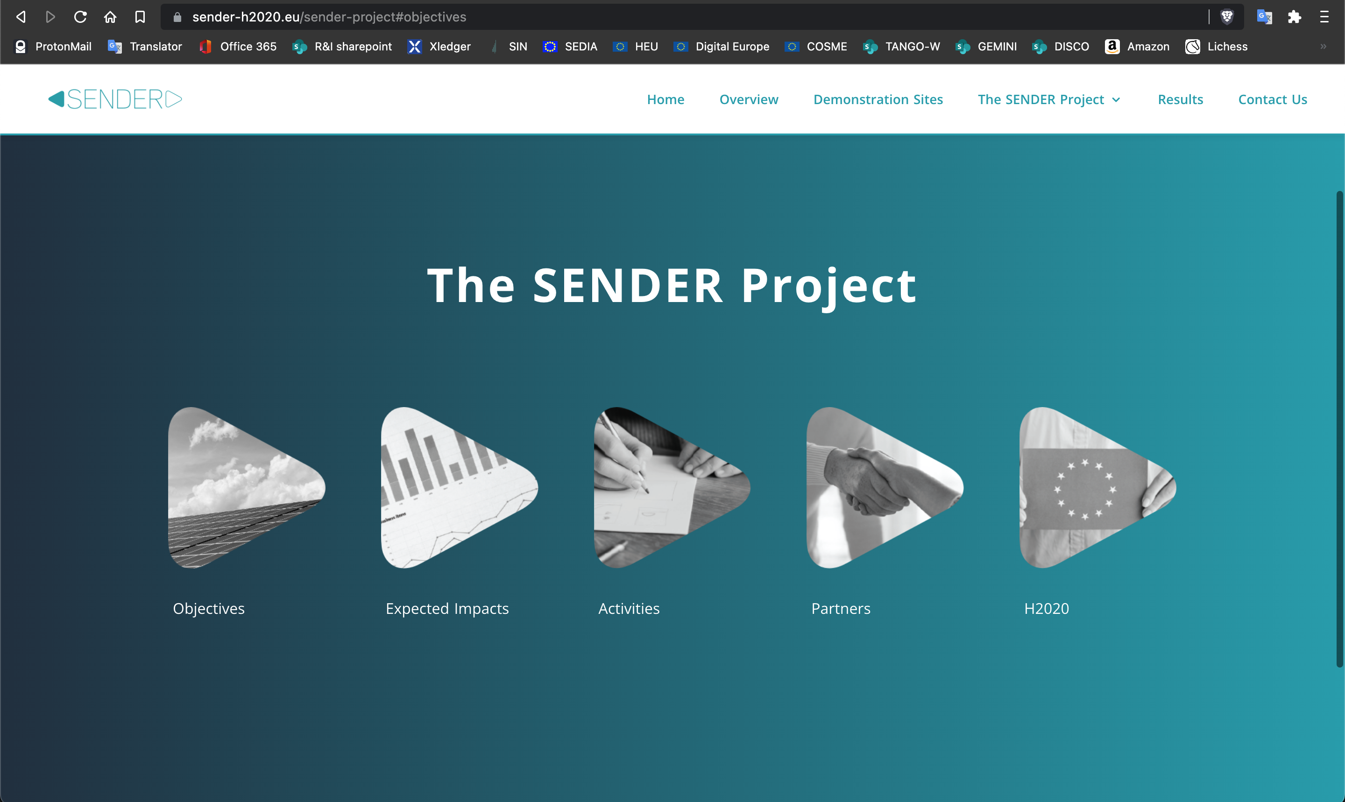Open the Demonstration Sites nav item
This screenshot has width=1345, height=802.
tap(878, 99)
